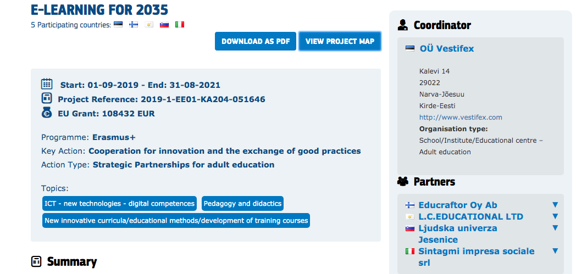Expand Sintagmi impresa sociale srl arrow
Screen dimensions: 576x274
555,251
